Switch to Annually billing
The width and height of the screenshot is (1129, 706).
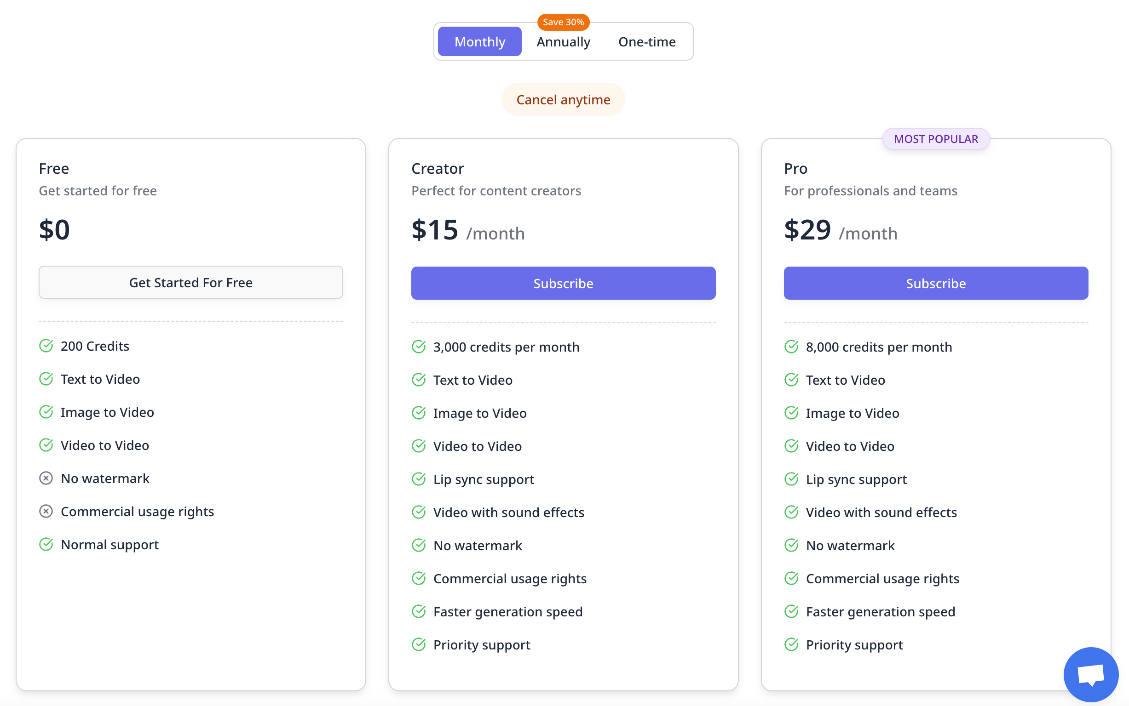[563, 41]
